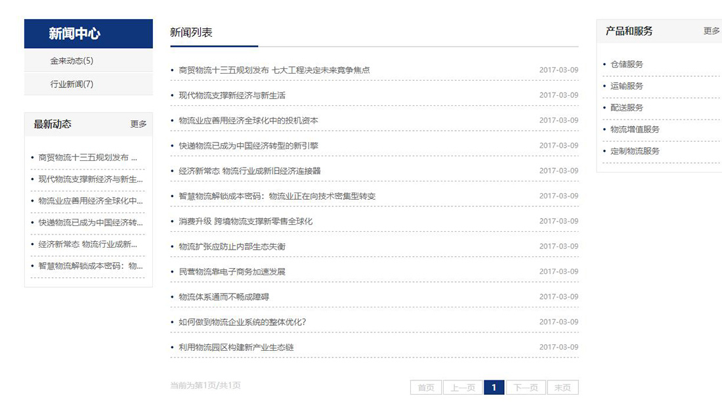Open article 经济新常态 物流行业成新旧经济连接器

click(x=249, y=171)
